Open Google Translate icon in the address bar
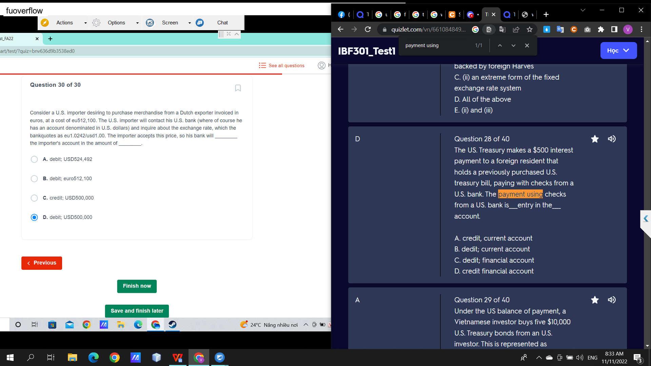 point(502,29)
